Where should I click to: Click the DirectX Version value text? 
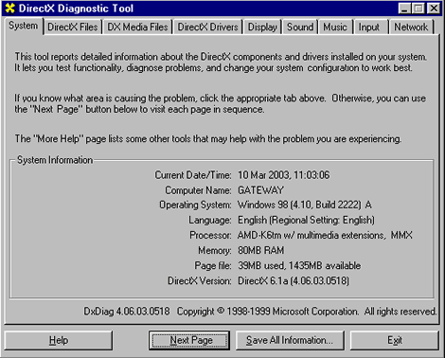click(294, 280)
